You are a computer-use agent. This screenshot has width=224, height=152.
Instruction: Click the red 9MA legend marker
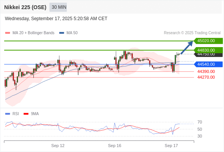[26, 114]
